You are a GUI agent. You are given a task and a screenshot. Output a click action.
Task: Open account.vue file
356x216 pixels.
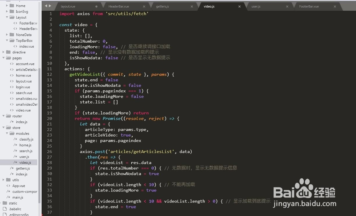click(x=25, y=64)
